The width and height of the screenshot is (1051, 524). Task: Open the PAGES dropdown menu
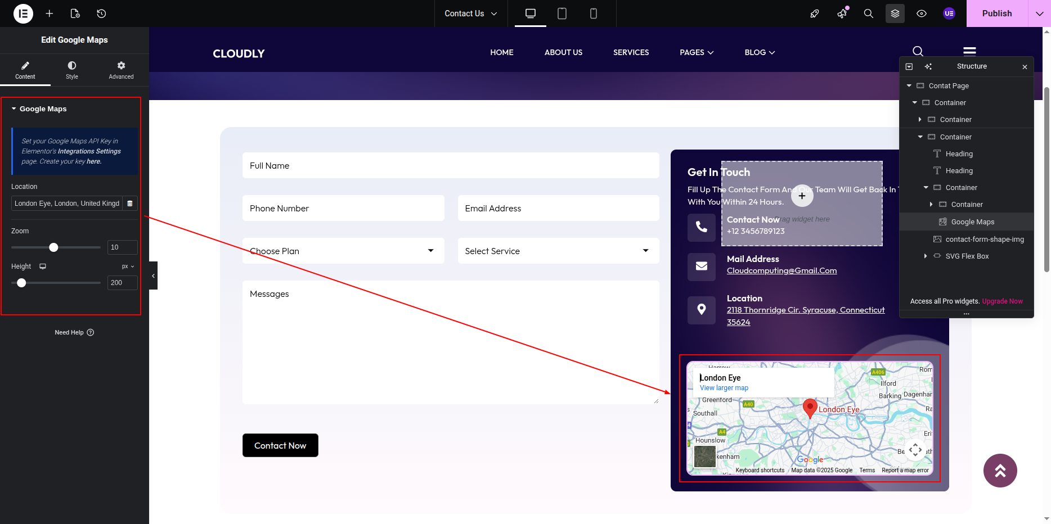[697, 52]
